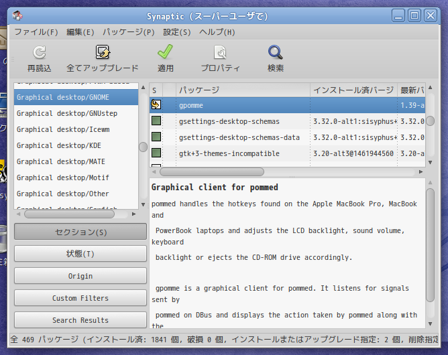
Task: Select Graphical desktop/GNOME section
Action: tap(76, 97)
